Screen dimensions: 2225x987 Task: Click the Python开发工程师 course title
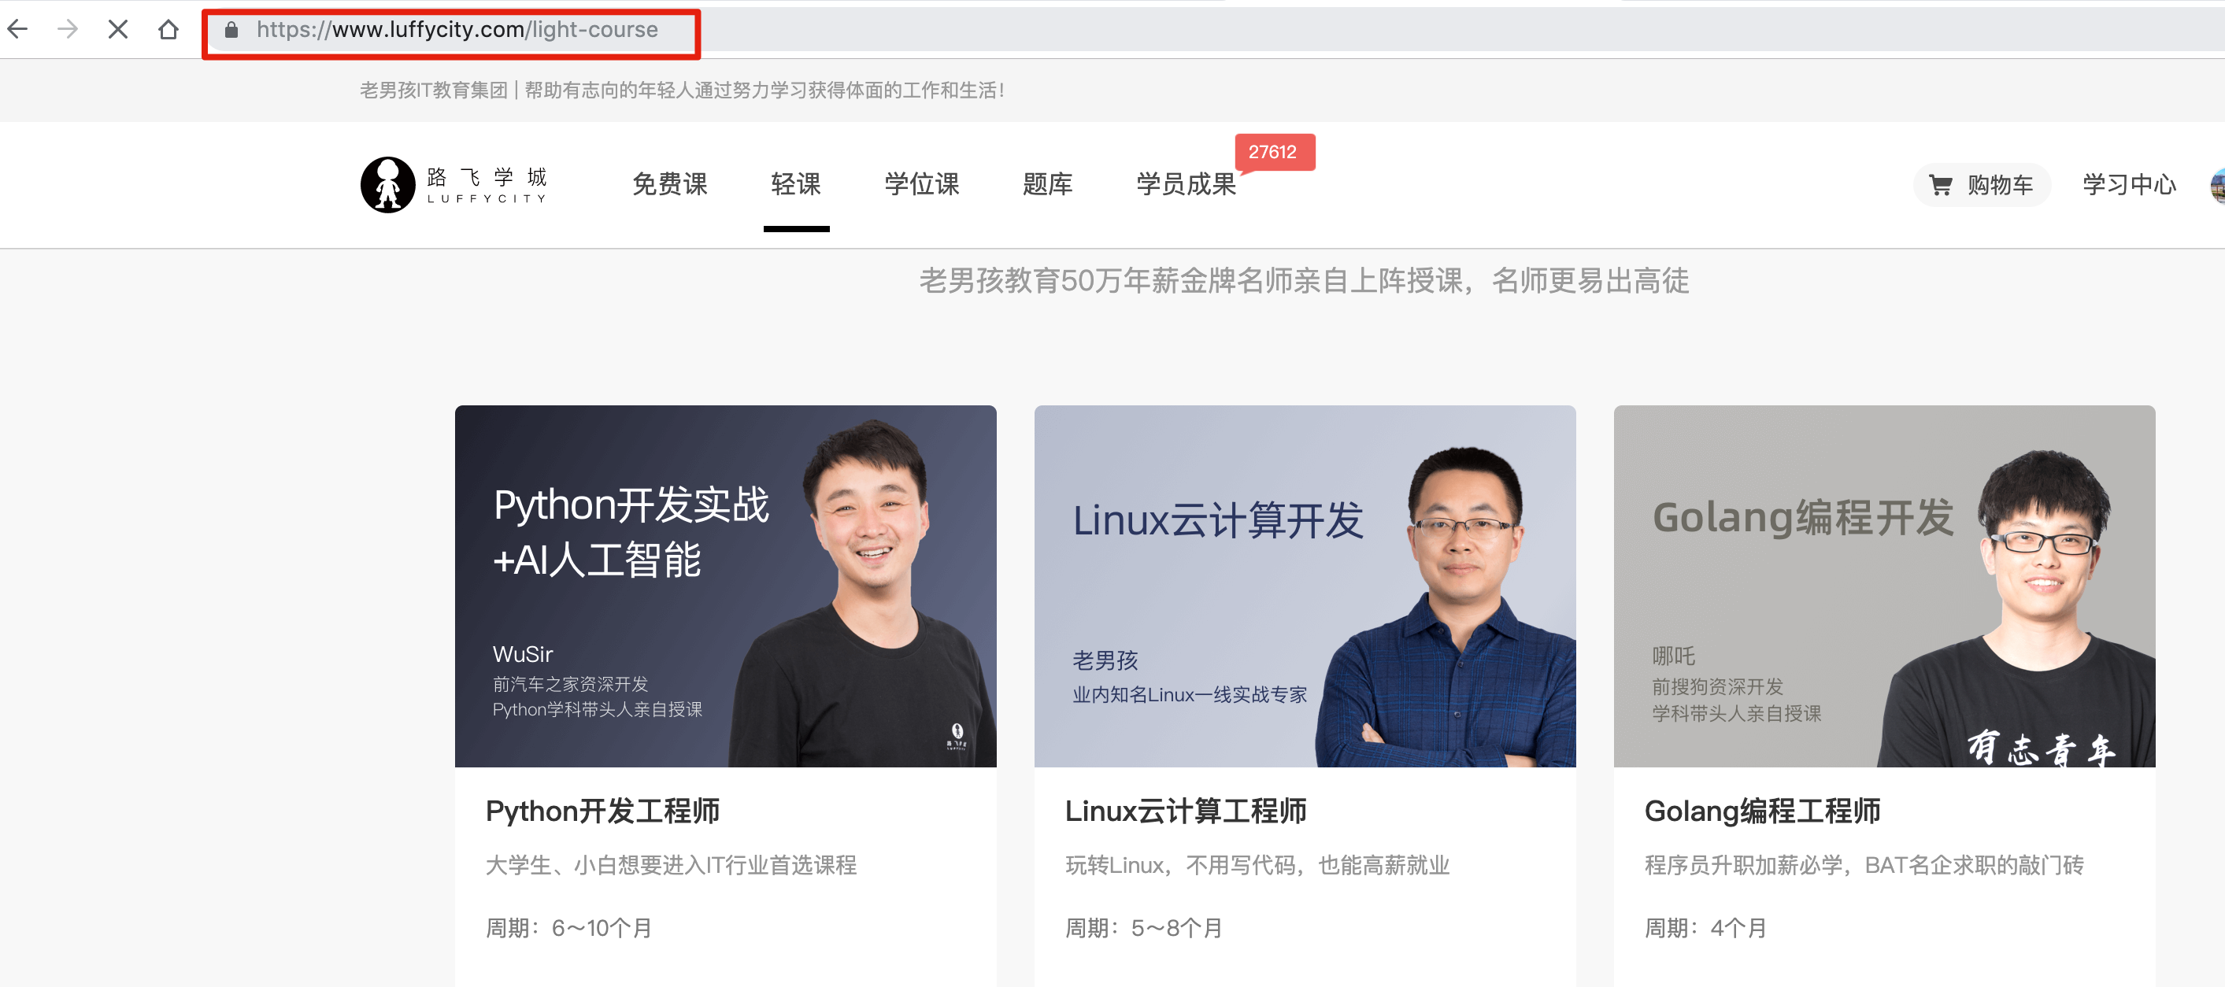click(602, 811)
